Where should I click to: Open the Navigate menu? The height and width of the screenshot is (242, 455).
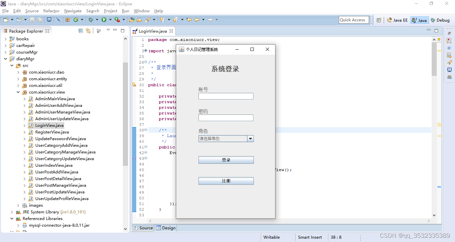coord(73,11)
